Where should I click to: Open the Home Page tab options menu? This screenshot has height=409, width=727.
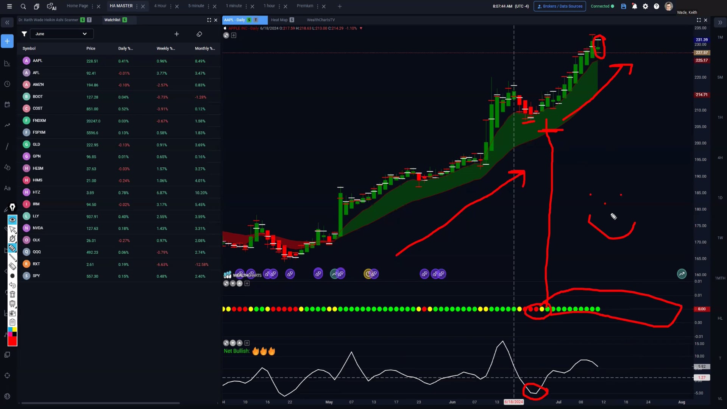coord(92,6)
